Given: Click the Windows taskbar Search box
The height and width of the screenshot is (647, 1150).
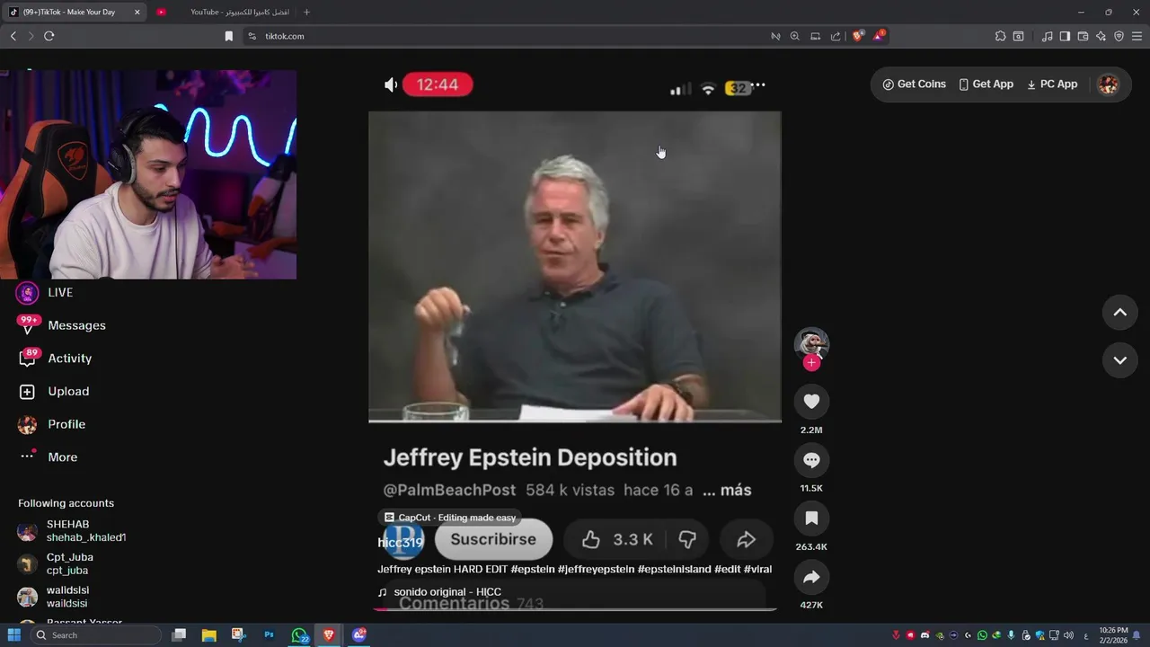Looking at the screenshot, I should coord(97,635).
